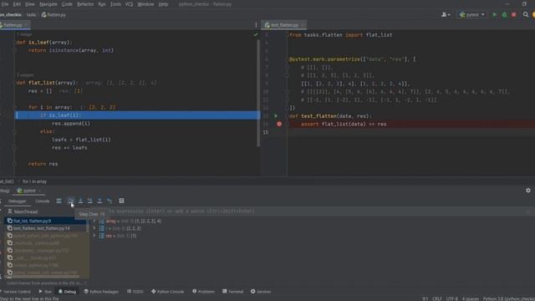Open the VCS menu
The width and height of the screenshot is (535, 301).
[129, 4]
